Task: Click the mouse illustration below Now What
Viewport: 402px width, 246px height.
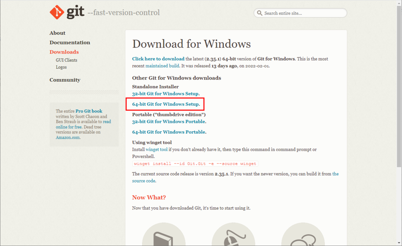Action: pos(233,234)
